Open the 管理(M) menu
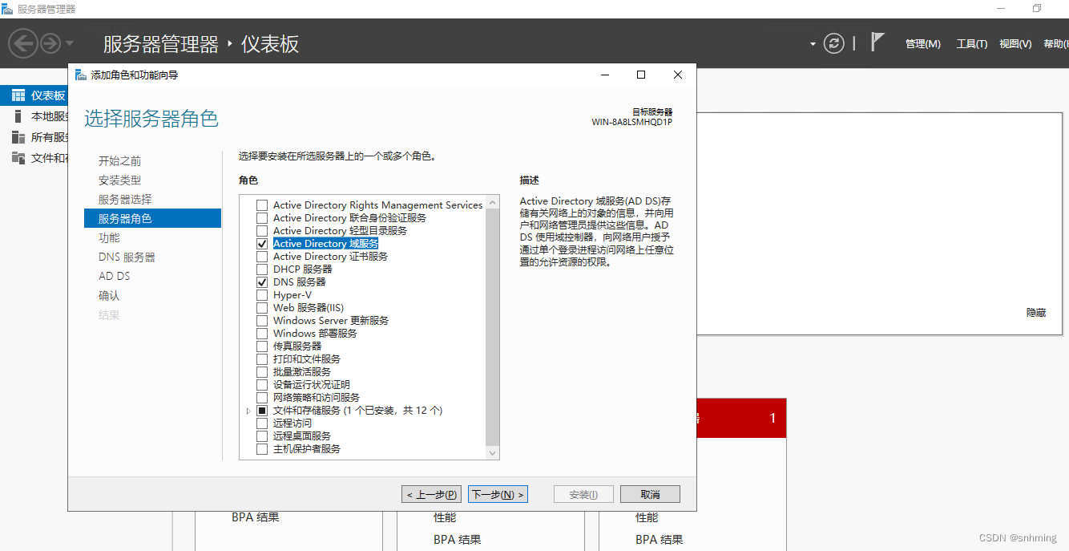Viewport: 1069px width, 551px height. [x=922, y=44]
